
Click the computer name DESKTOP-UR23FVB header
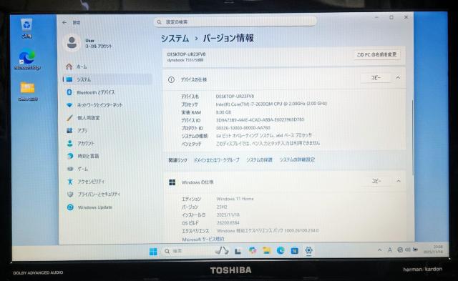click(186, 54)
